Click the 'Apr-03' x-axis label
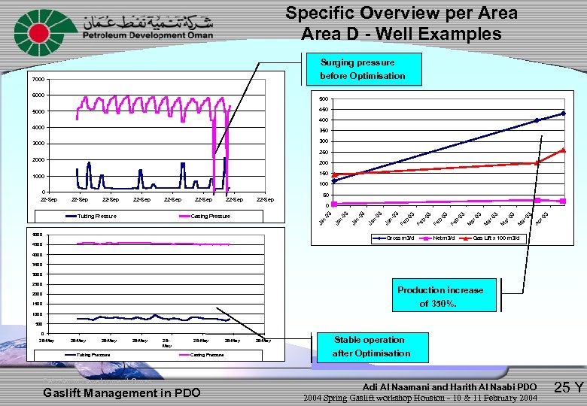Viewport: 587px width, 406px height. point(541,219)
